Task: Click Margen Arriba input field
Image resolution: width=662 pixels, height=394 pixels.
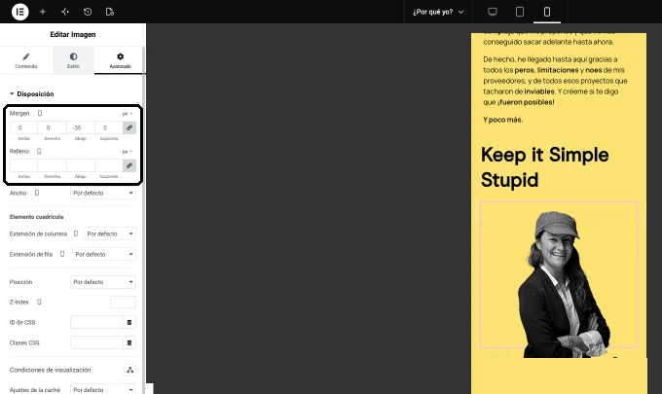Action: pos(23,127)
